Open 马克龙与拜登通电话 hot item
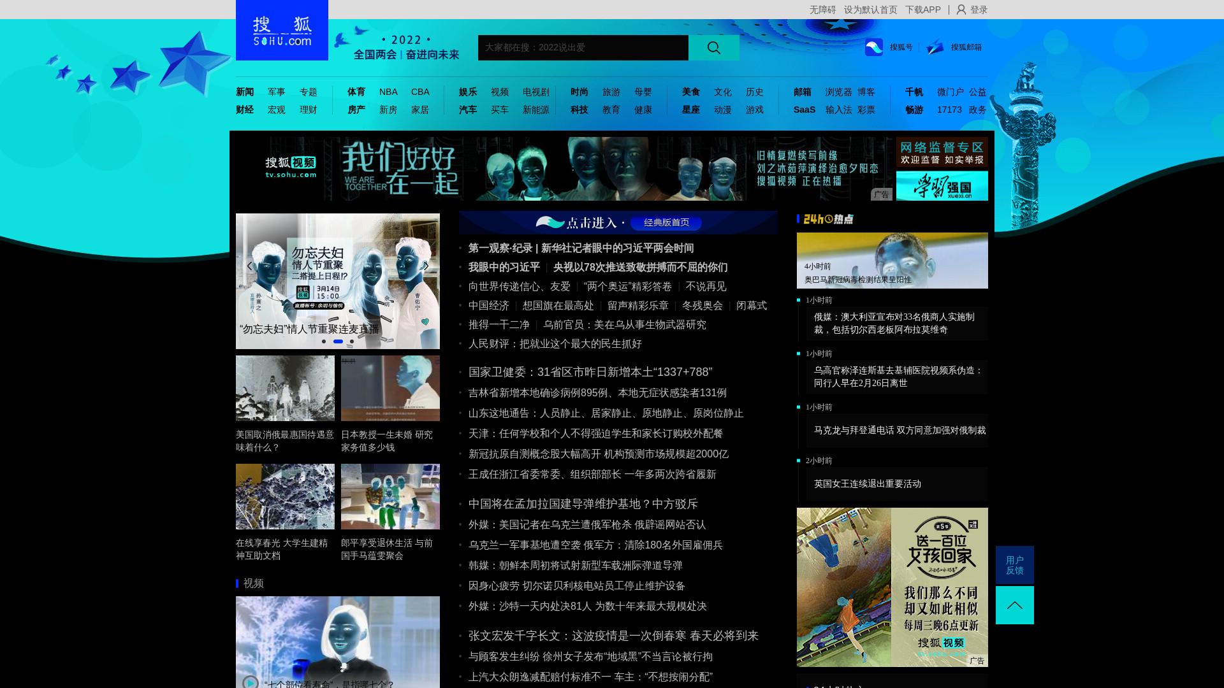This screenshot has width=1224, height=688. (900, 431)
